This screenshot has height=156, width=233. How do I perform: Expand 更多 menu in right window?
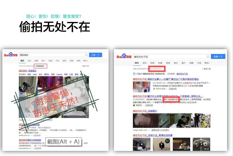207,63
